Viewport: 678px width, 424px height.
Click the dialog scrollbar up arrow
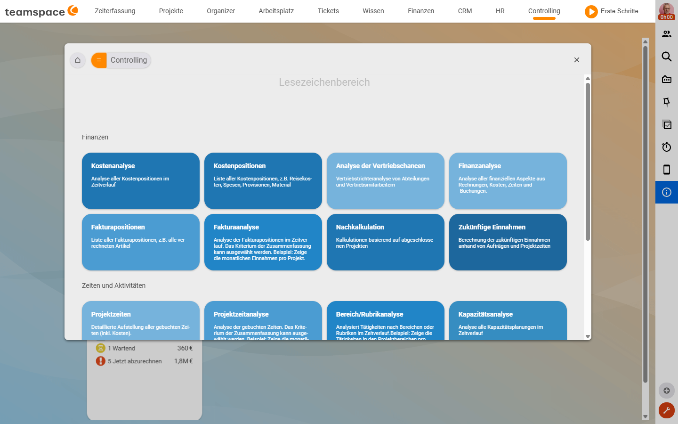click(588, 78)
